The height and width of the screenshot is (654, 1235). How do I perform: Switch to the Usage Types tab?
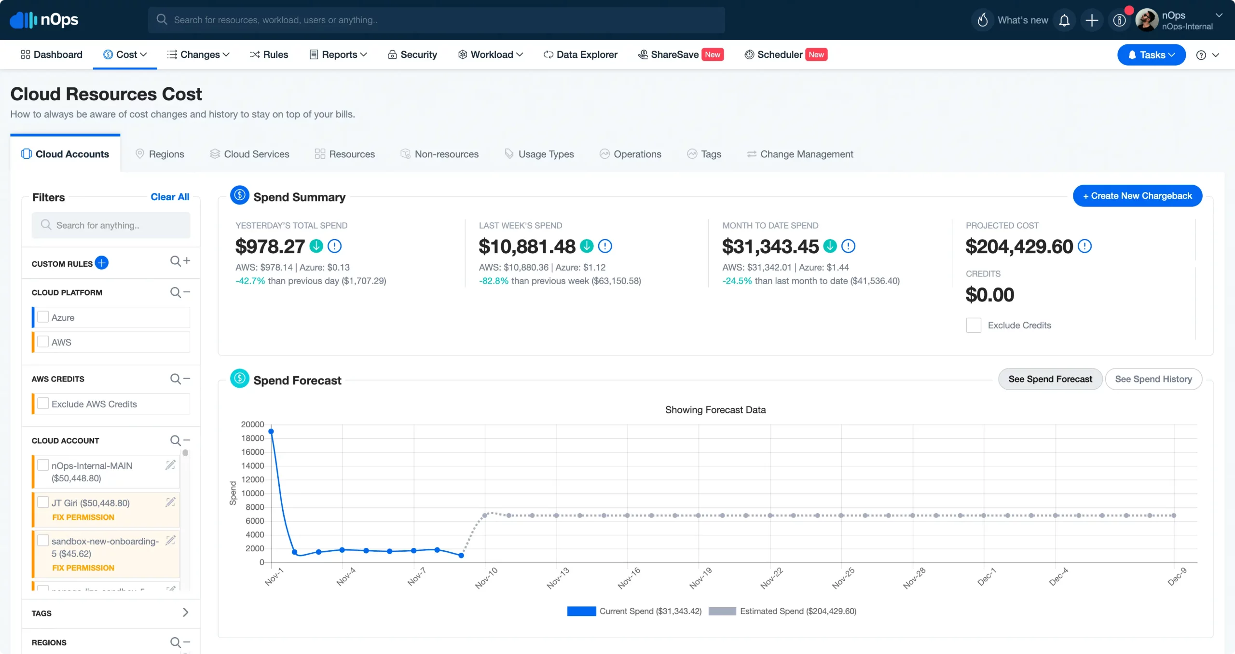click(539, 154)
